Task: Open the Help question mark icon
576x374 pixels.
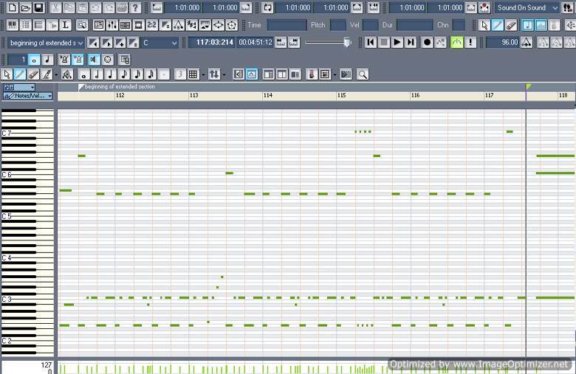Action: coord(135,7)
